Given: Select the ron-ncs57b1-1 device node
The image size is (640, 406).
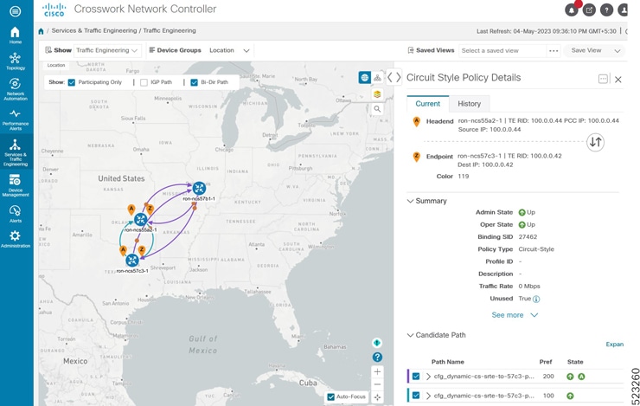Looking at the screenshot, I should point(199,189).
